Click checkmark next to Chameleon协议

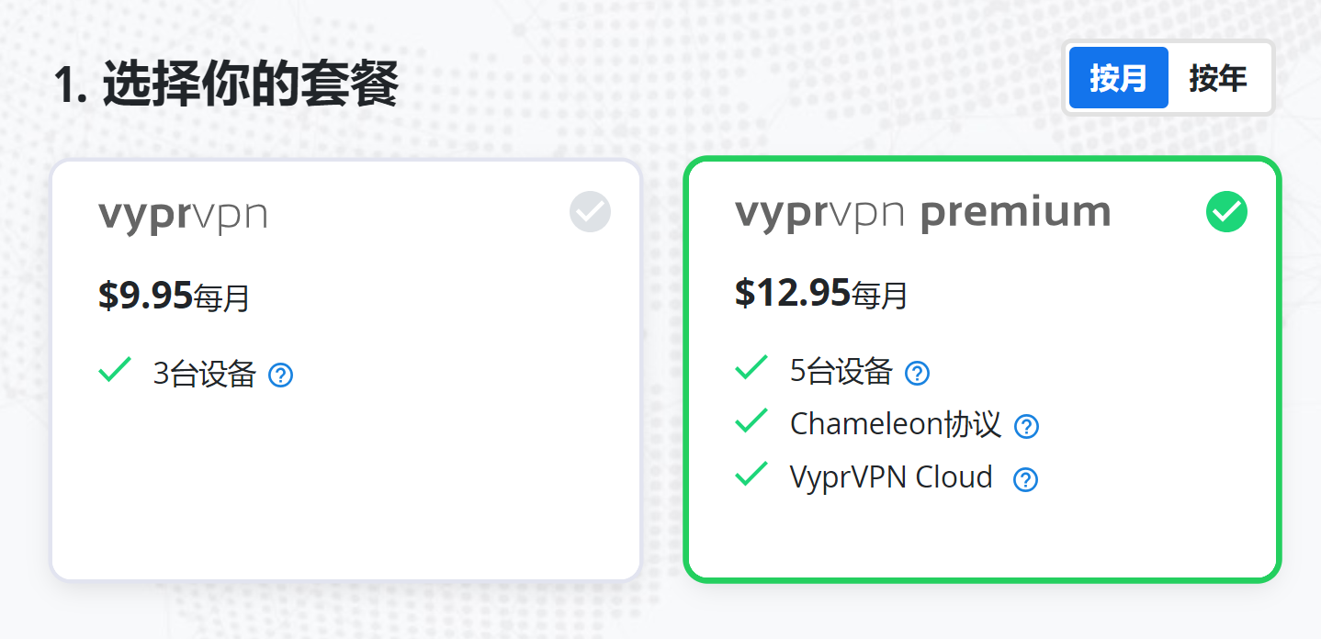751,420
